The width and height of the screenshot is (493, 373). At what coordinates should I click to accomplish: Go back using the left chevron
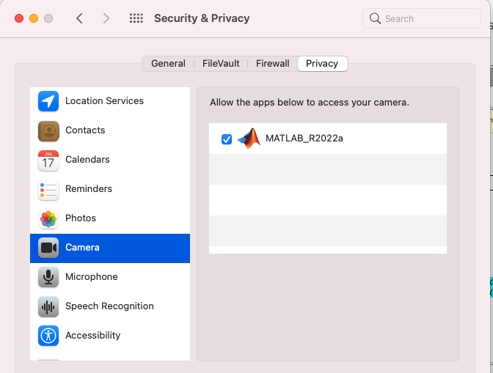click(x=79, y=18)
